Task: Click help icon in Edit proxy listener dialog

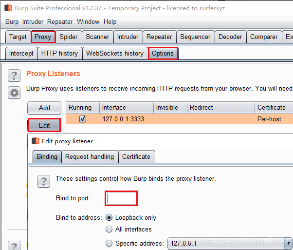Action: pos(44,181)
